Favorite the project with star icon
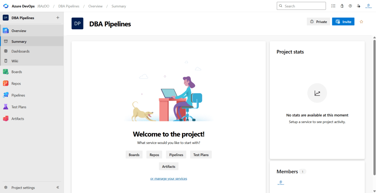Image resolution: width=376 pixels, height=193 pixels. tap(361, 22)
